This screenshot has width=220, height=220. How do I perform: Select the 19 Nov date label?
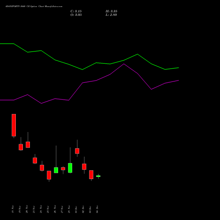click(x=20, y=209)
